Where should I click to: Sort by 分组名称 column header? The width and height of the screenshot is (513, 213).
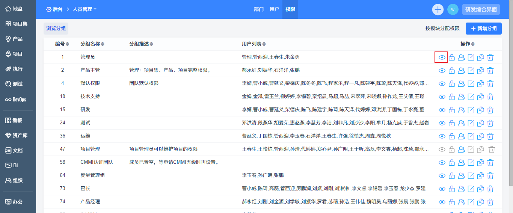click(x=92, y=44)
